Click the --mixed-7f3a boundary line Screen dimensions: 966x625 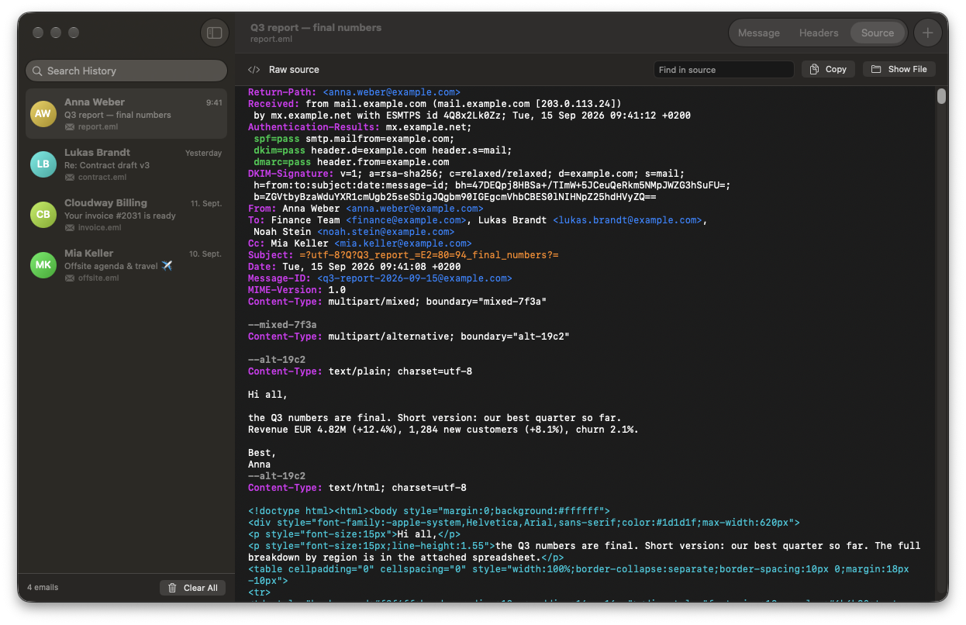tap(282, 325)
